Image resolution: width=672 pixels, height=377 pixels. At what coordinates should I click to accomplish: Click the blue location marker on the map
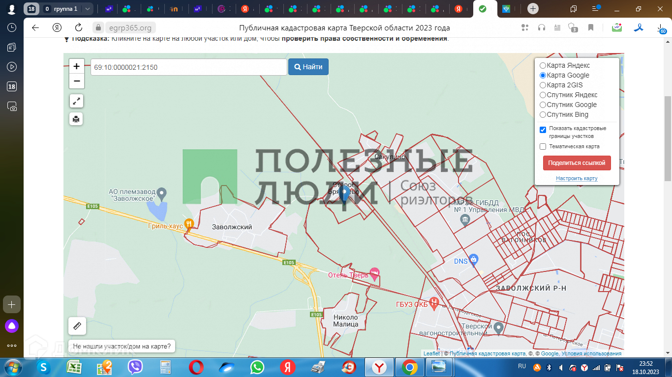click(345, 194)
